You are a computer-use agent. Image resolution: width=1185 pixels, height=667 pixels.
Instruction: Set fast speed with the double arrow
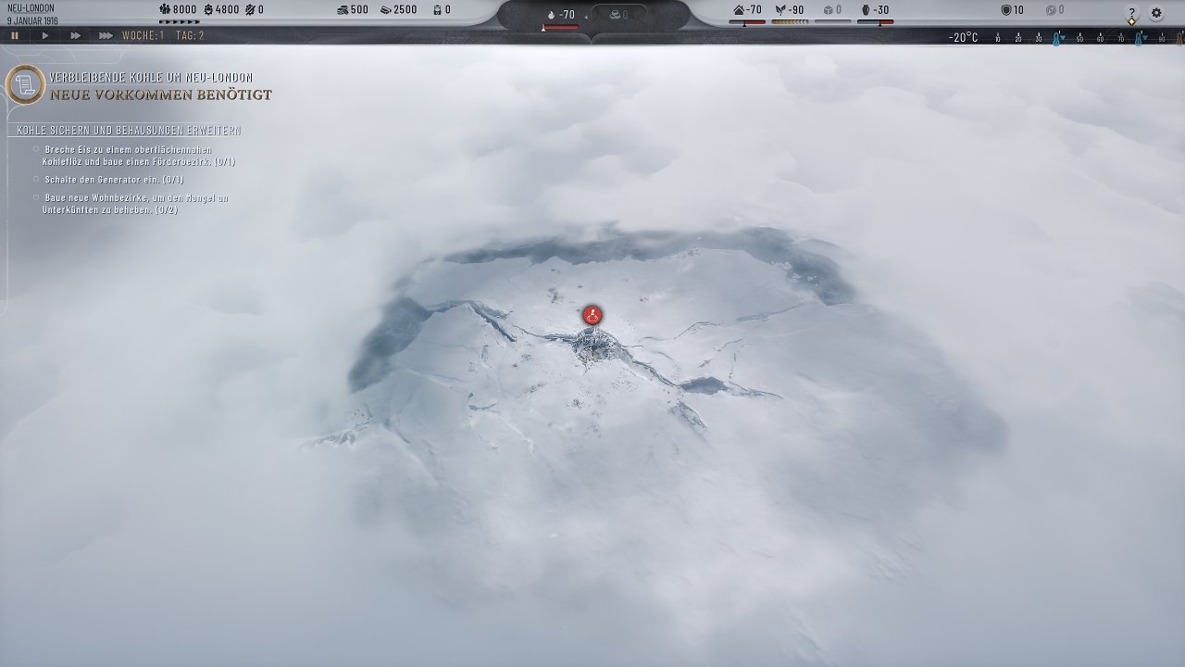coord(75,36)
